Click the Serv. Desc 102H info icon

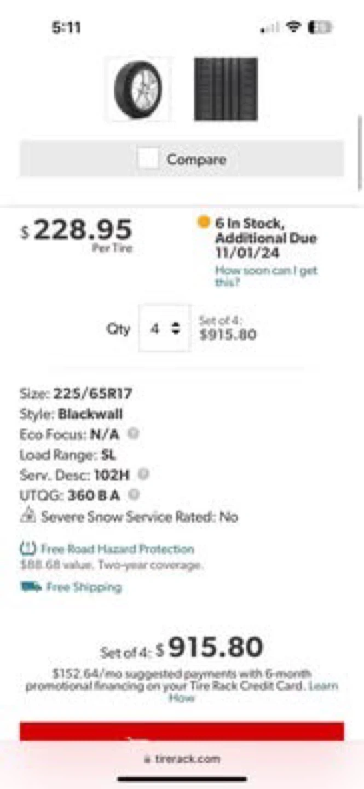pos(143,473)
